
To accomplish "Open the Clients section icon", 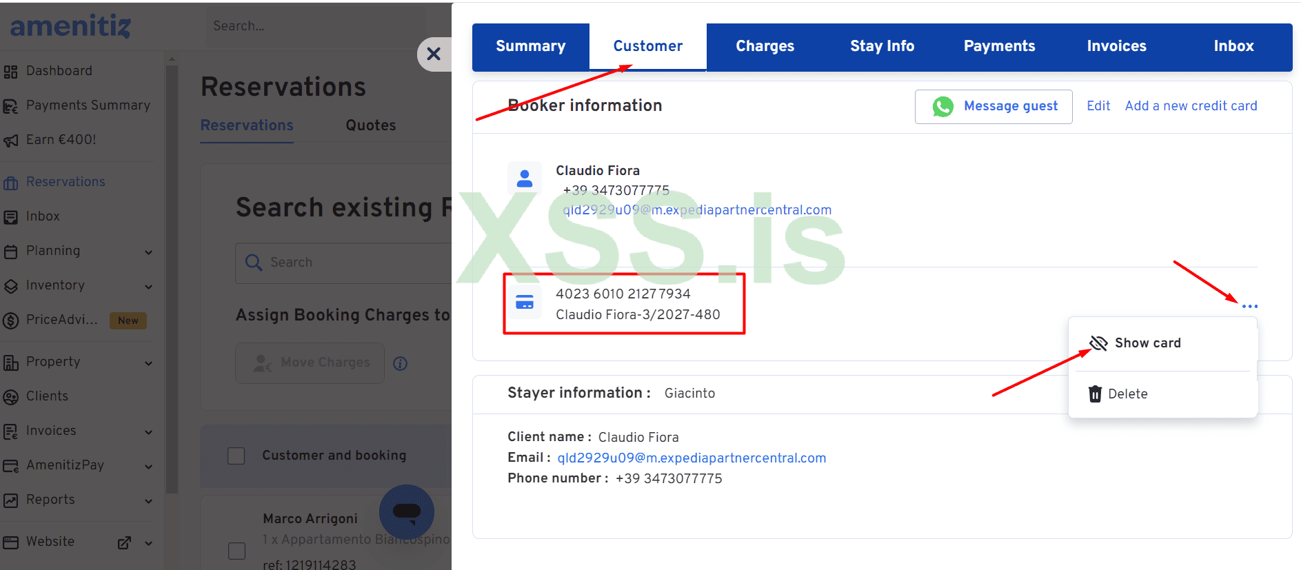I will click(x=10, y=397).
